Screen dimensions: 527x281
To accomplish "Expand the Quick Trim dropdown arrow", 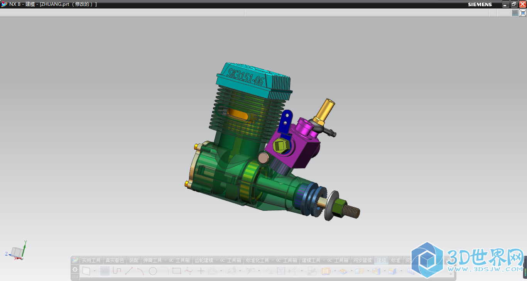I will [x=240, y=271].
